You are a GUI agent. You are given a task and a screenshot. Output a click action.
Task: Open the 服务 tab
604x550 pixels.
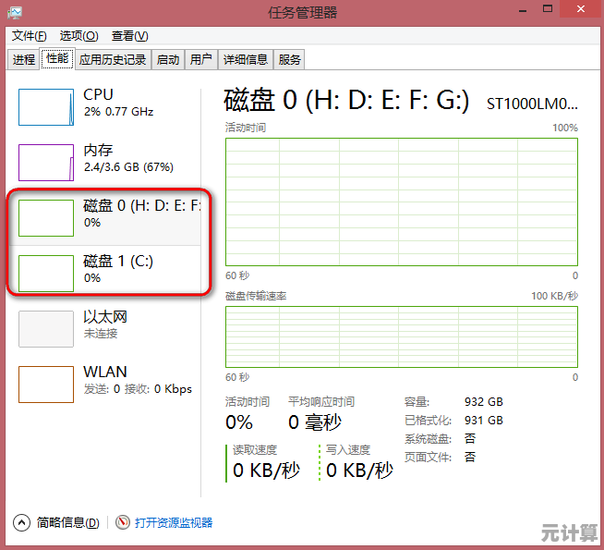[x=289, y=59]
